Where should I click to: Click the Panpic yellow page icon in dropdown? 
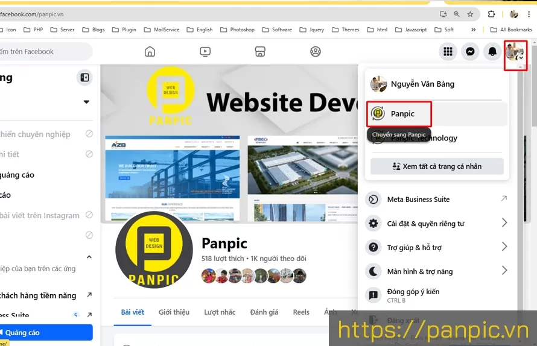378,113
